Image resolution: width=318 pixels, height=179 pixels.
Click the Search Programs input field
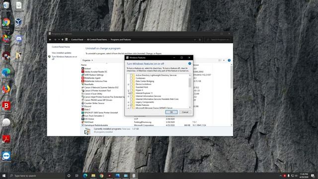pos(218,40)
